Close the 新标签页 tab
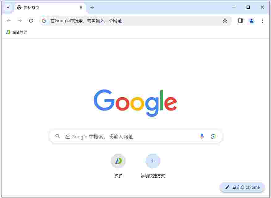This screenshot has height=198, width=271. coord(81,7)
